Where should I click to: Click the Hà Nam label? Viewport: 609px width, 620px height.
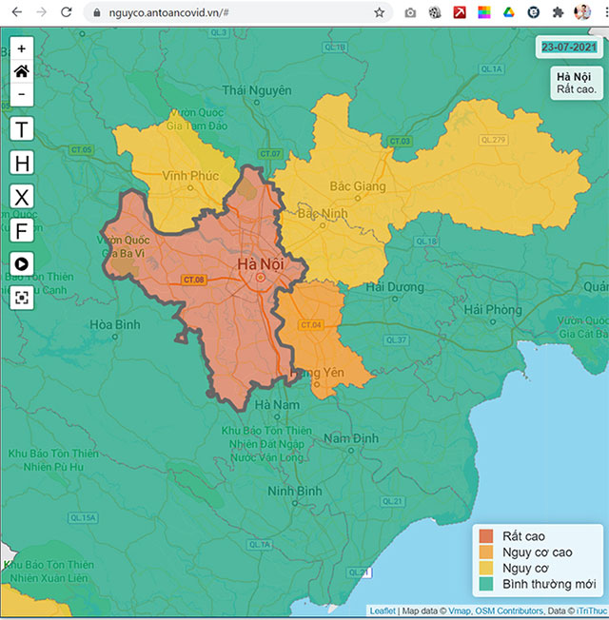pyautogui.click(x=277, y=405)
